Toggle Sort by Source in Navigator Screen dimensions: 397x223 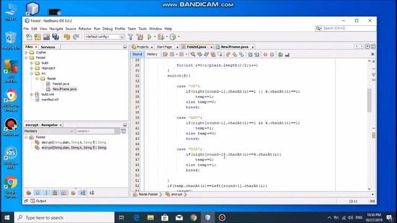pyautogui.click(x=92, y=193)
